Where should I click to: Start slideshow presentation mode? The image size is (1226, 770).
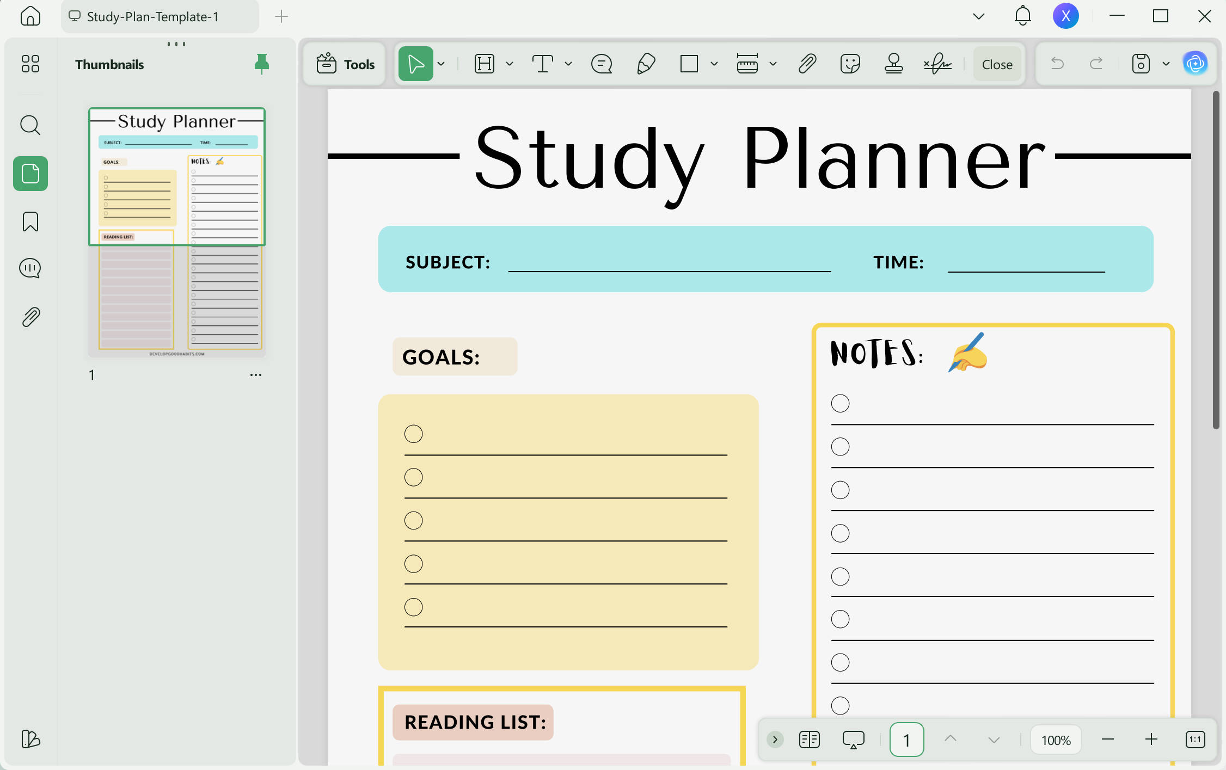click(x=854, y=740)
